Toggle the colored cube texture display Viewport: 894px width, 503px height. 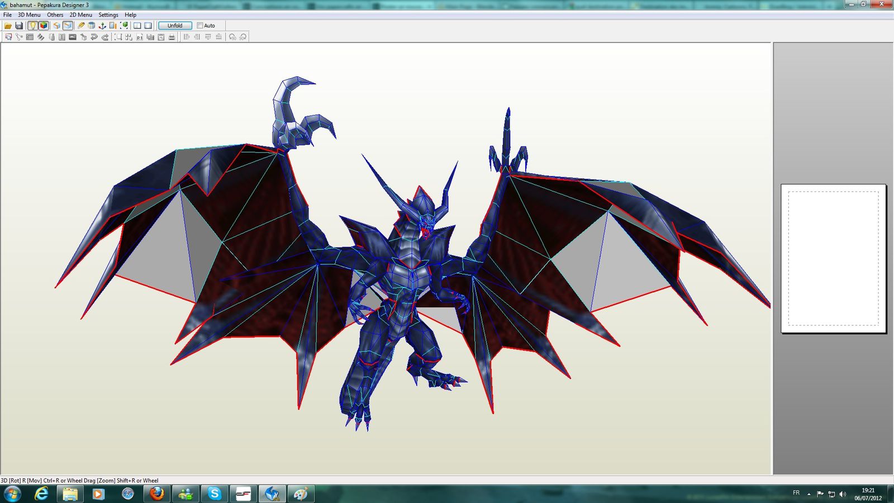click(44, 26)
